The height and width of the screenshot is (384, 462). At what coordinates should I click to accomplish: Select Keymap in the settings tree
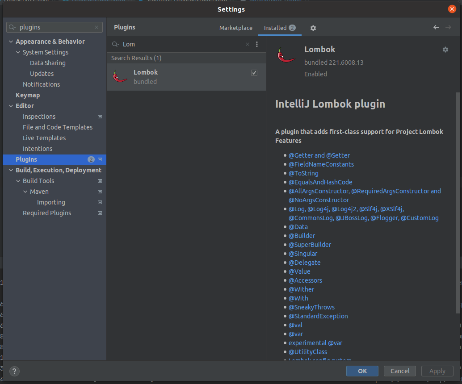[28, 95]
